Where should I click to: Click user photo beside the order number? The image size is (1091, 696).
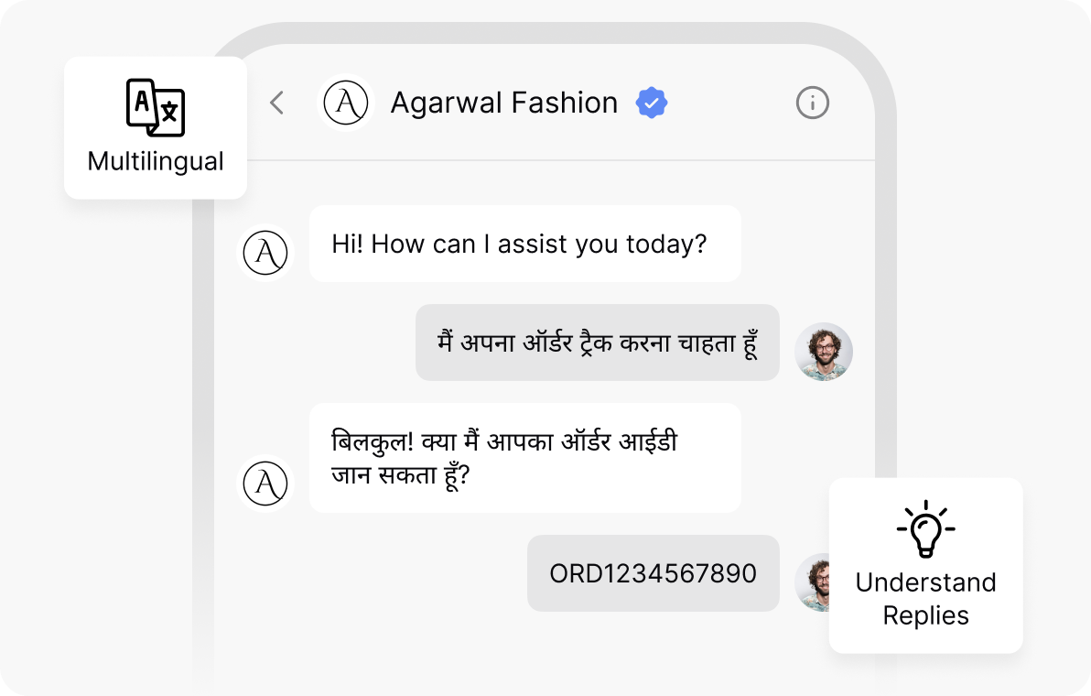[812, 582]
